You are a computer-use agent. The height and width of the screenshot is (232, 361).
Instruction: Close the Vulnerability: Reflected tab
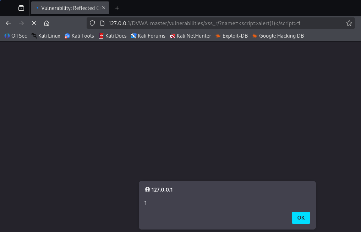click(104, 8)
